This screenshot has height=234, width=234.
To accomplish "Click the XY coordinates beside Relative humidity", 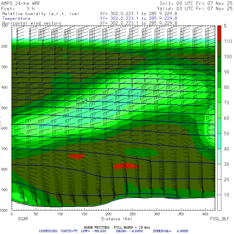I will [139, 14].
